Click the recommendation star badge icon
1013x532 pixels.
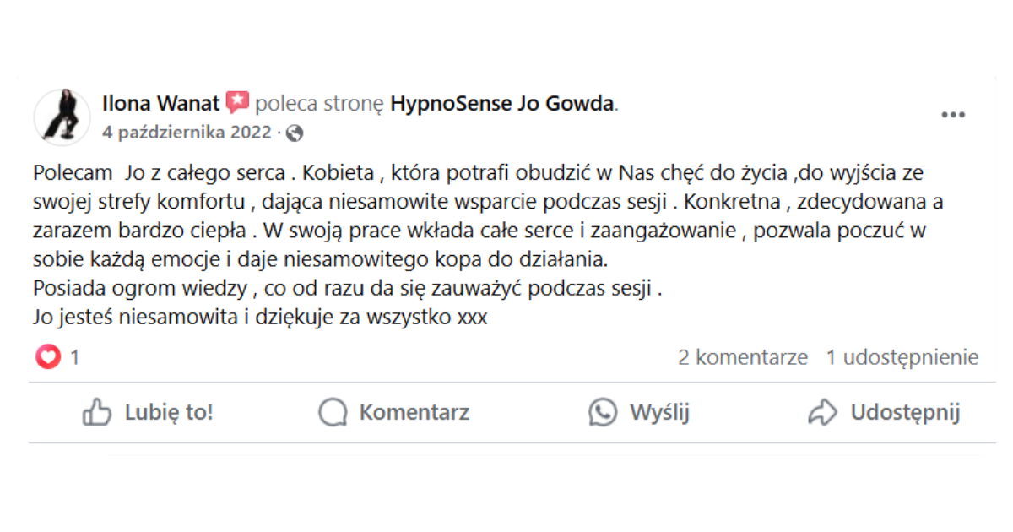click(x=237, y=103)
